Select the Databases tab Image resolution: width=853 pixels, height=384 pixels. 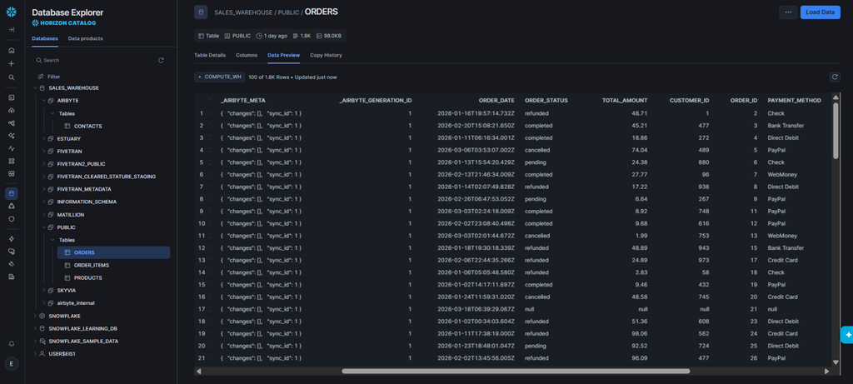click(45, 38)
